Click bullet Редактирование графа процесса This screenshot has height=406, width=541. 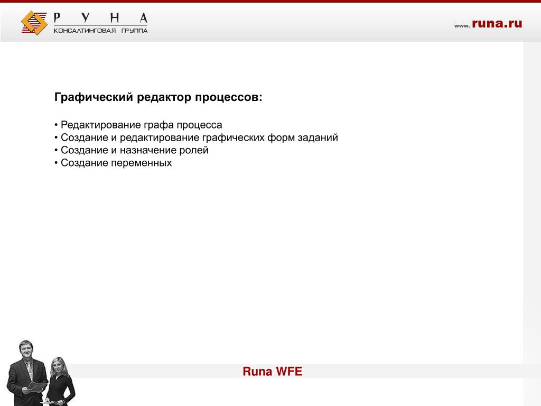[x=138, y=125]
